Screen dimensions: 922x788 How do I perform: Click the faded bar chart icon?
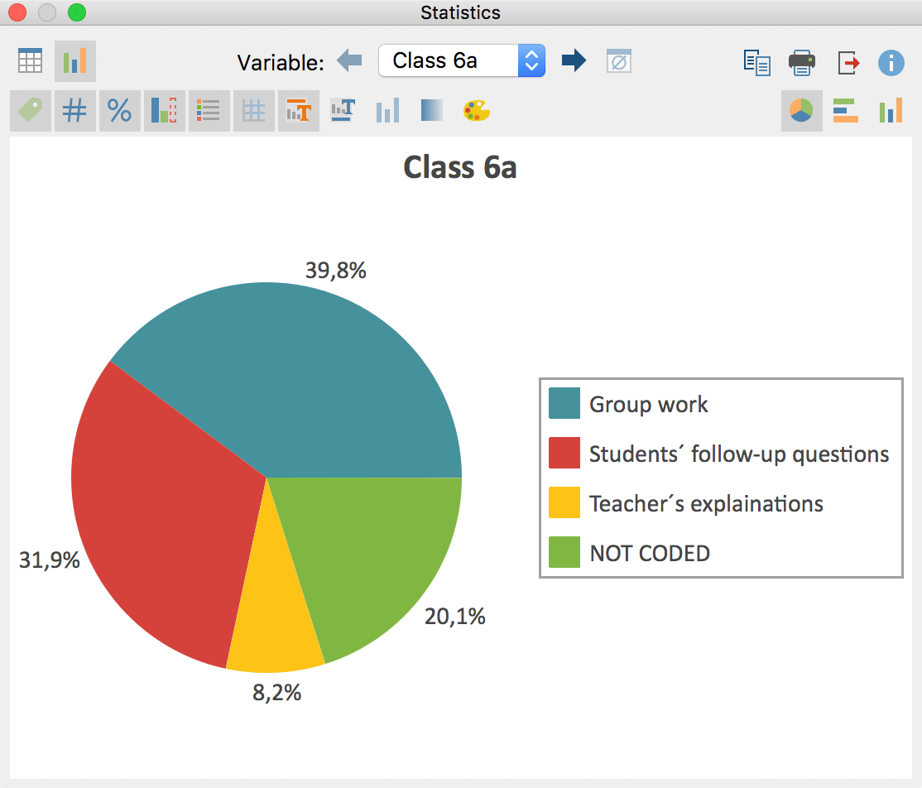point(387,110)
